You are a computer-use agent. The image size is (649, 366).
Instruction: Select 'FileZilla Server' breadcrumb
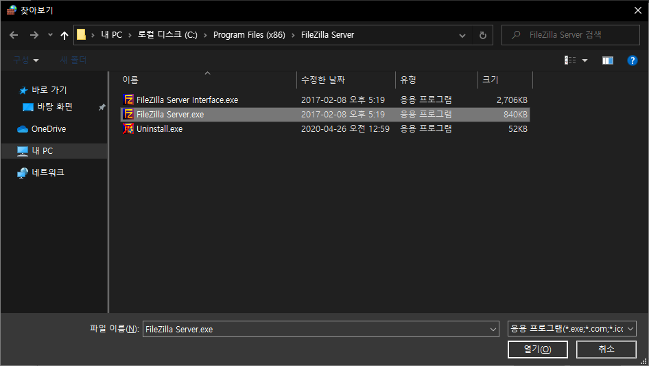(327, 35)
